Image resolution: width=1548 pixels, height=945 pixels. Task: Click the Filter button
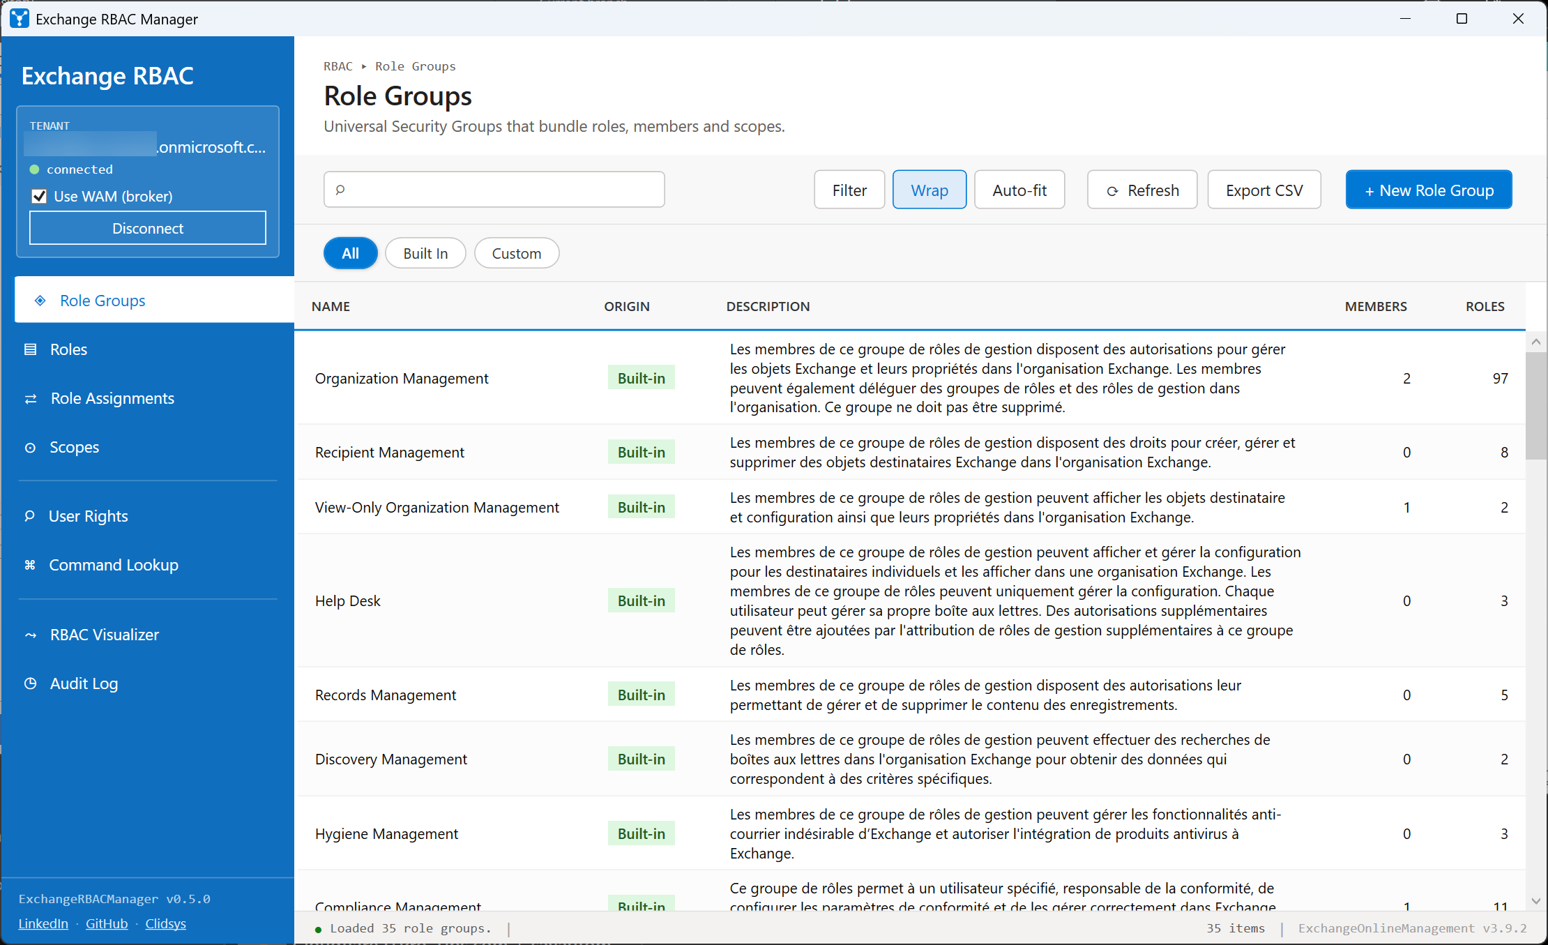849,190
